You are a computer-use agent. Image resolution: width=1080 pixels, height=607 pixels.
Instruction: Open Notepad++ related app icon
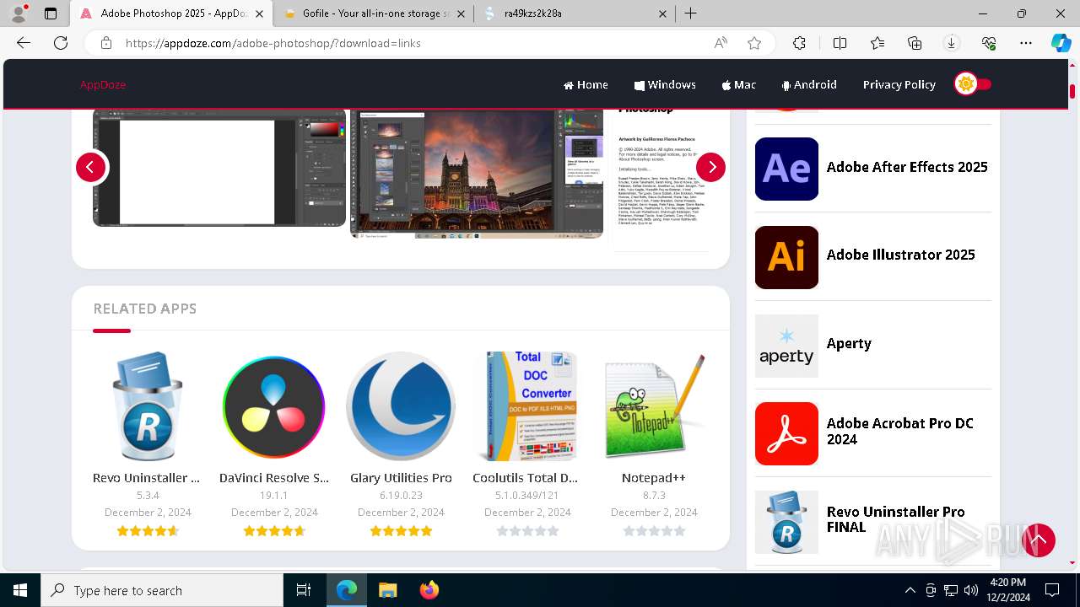point(654,406)
